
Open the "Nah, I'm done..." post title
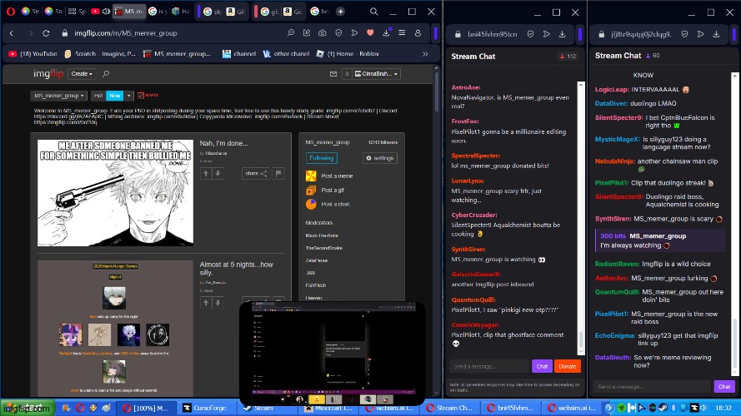click(223, 143)
